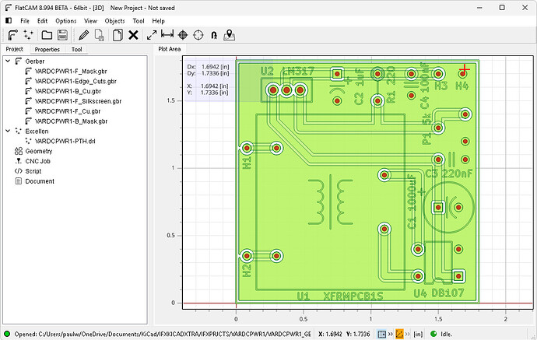Launch the editor with the pencil icon
Screen dimensions: 537x340
tap(84, 35)
